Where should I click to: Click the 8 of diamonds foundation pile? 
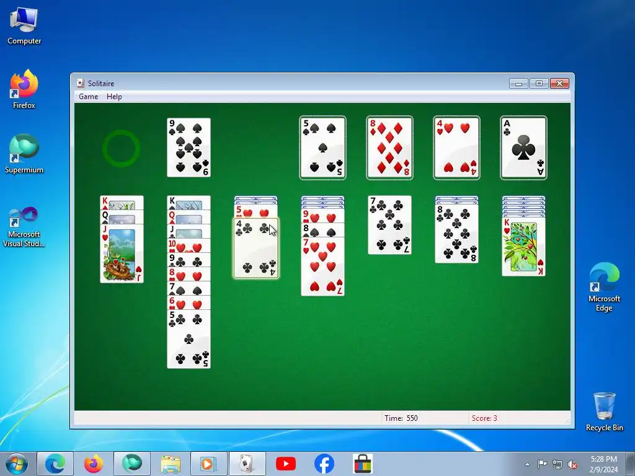click(389, 148)
